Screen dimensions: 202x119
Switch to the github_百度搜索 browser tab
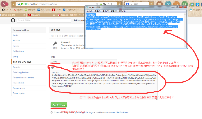tap(12, 15)
